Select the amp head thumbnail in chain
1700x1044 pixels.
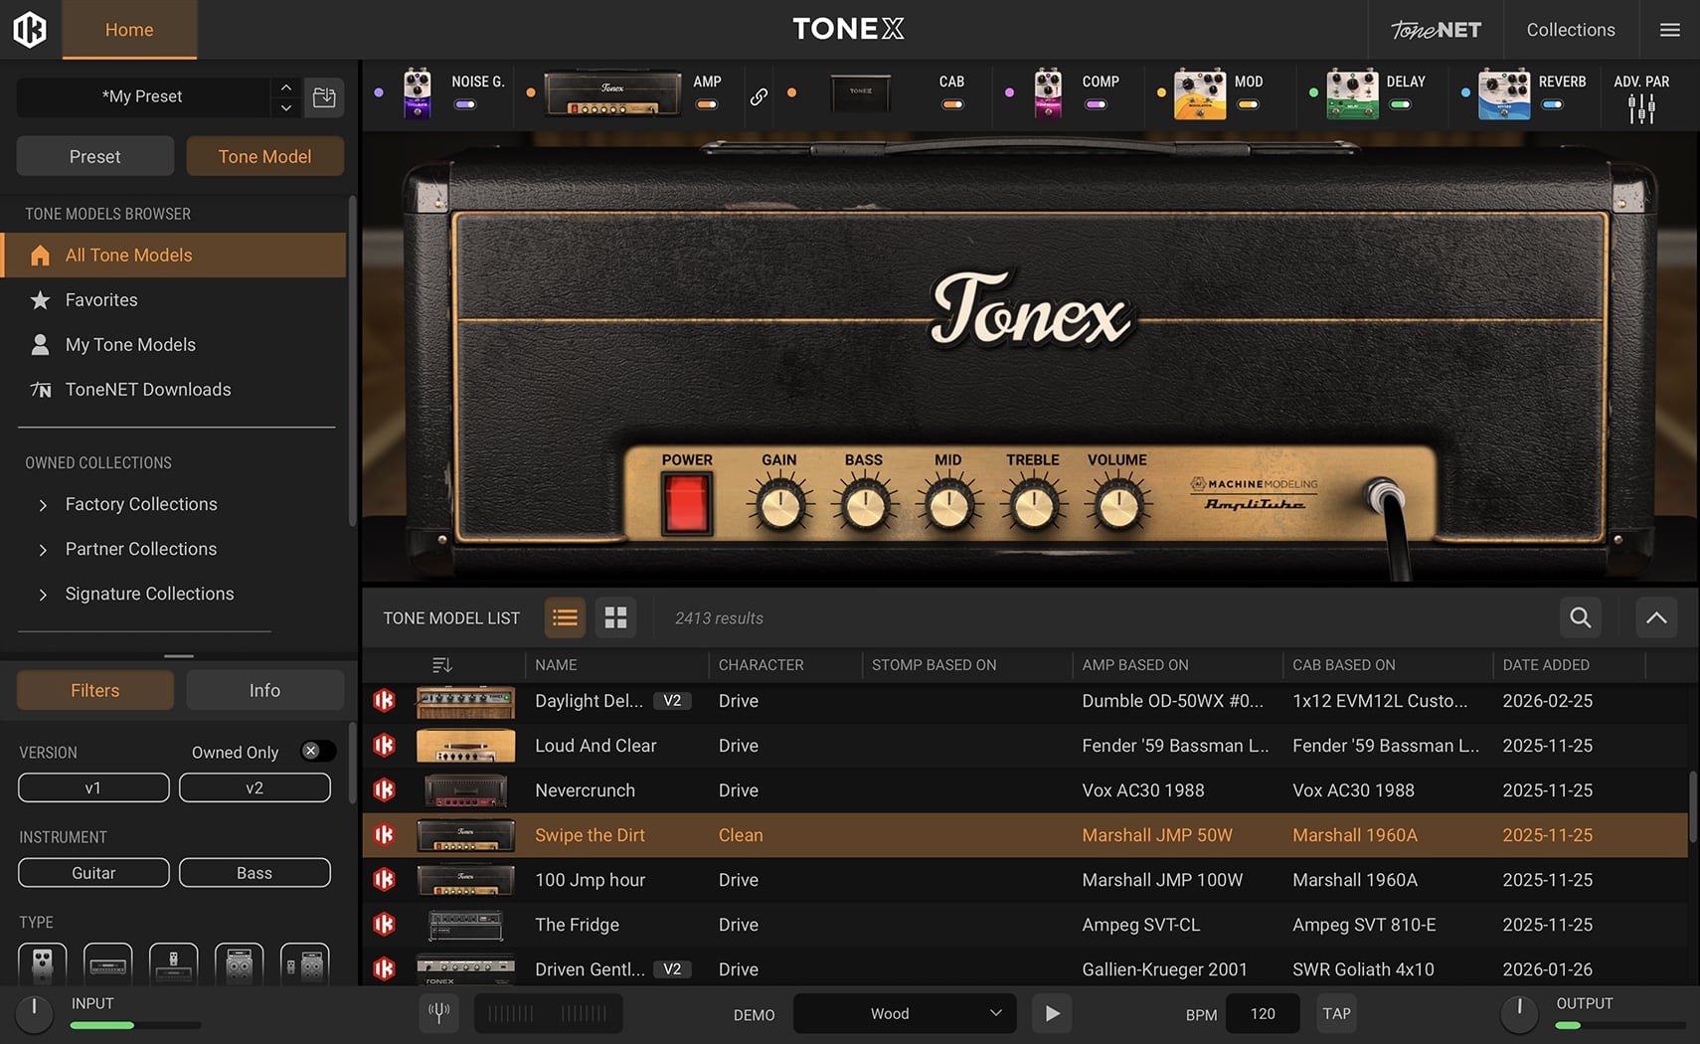pyautogui.click(x=612, y=93)
